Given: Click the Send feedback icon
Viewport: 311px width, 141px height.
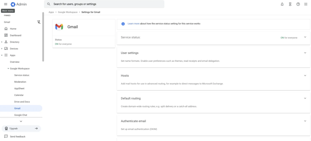Looking at the screenshot, I should pos(6,136).
